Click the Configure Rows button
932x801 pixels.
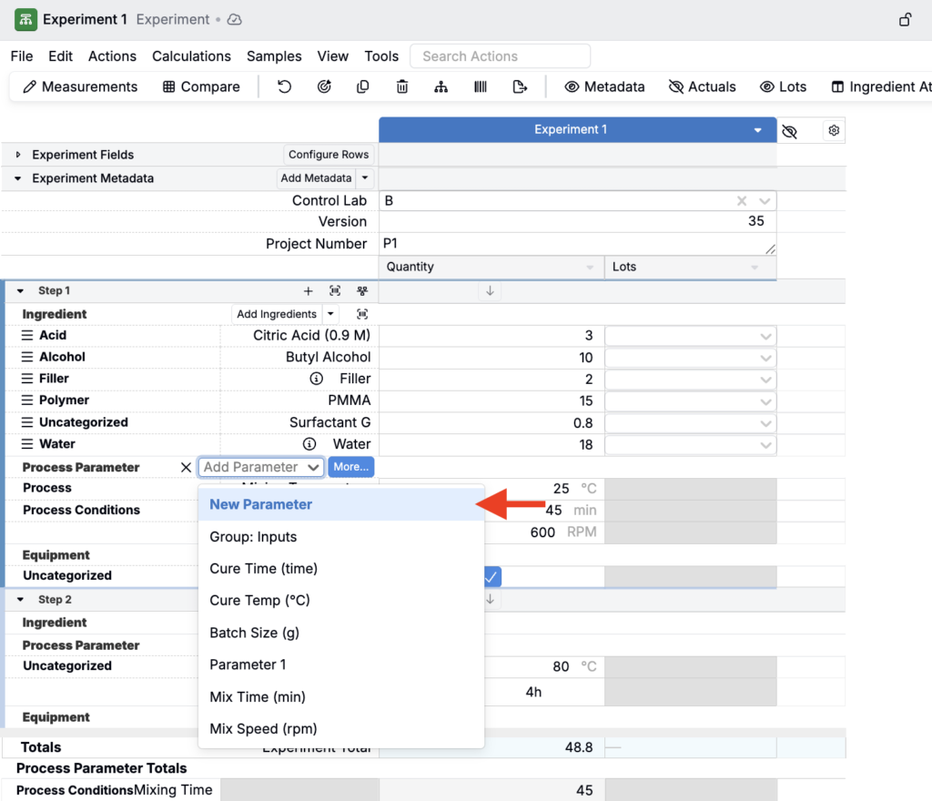[x=329, y=155]
